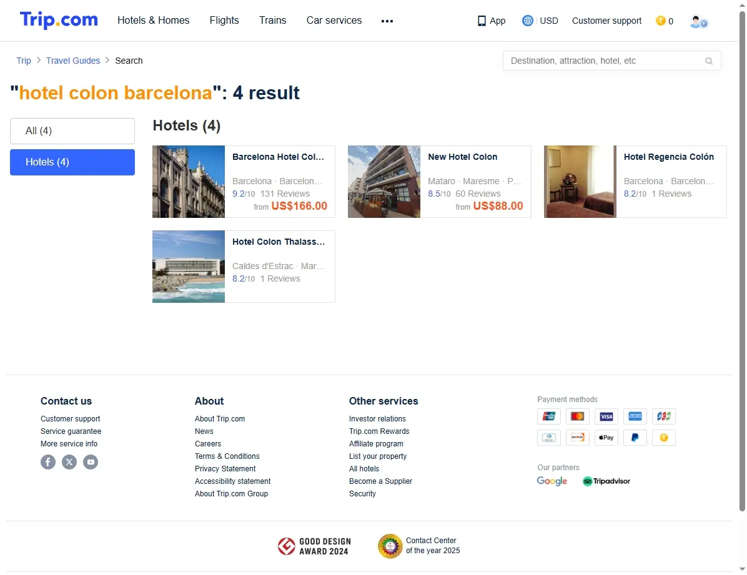Go to Travel Guides breadcrumb
The image size is (747, 575).
point(73,61)
